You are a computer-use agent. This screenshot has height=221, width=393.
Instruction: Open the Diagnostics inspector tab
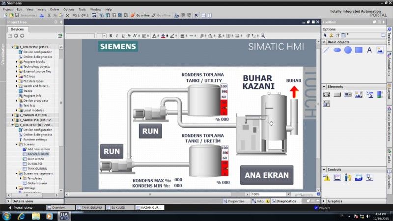tap(286, 201)
